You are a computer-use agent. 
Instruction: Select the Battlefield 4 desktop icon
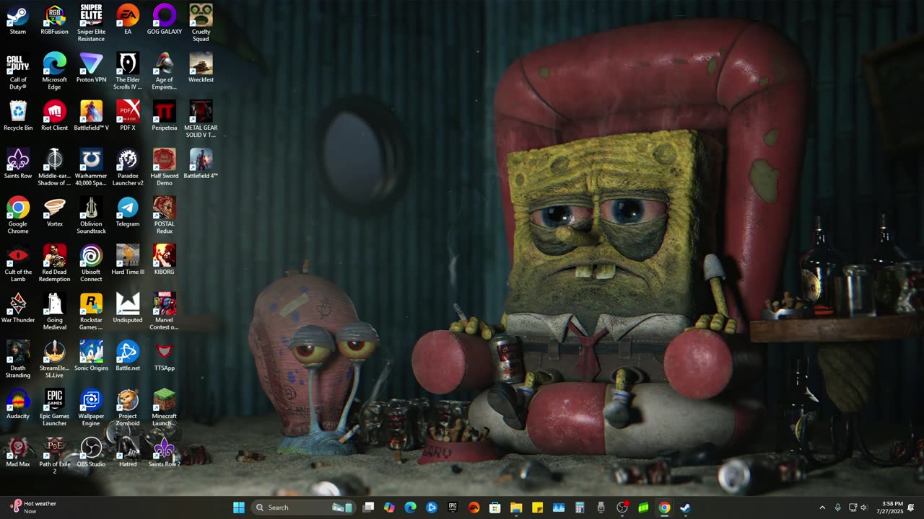201,164
